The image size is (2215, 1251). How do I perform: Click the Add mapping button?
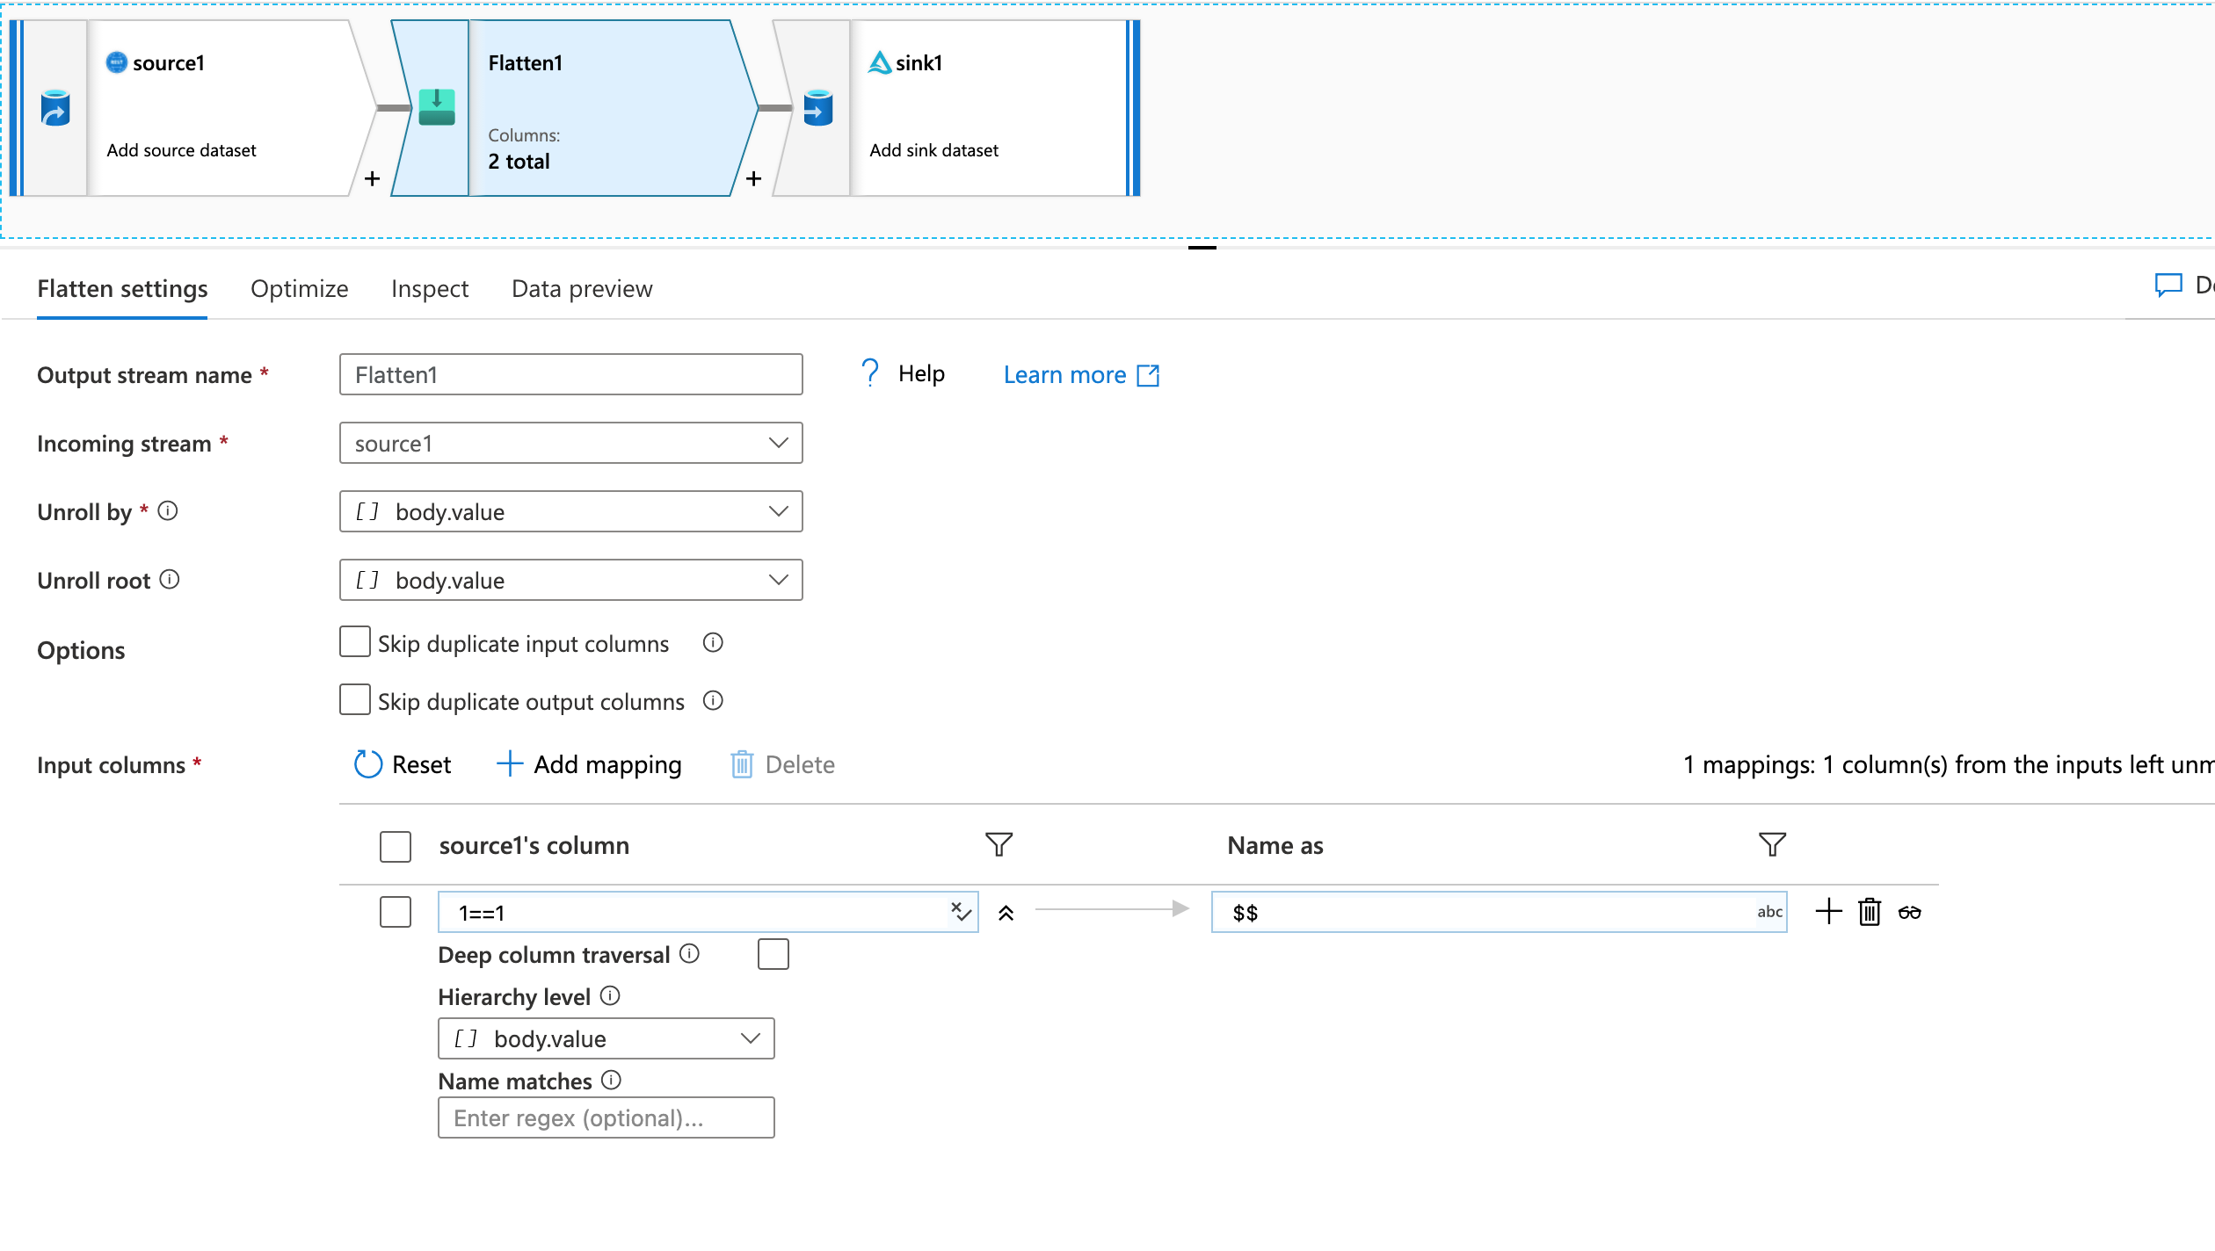[x=590, y=764]
